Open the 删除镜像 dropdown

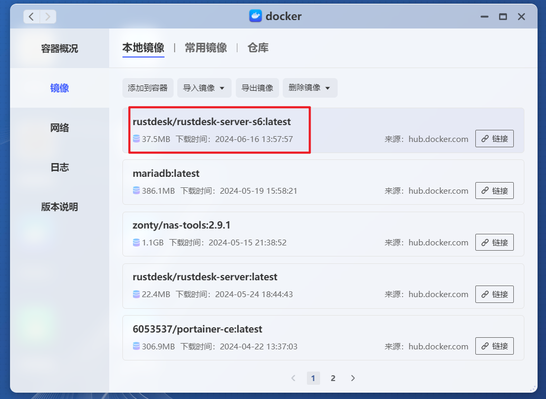click(x=310, y=88)
